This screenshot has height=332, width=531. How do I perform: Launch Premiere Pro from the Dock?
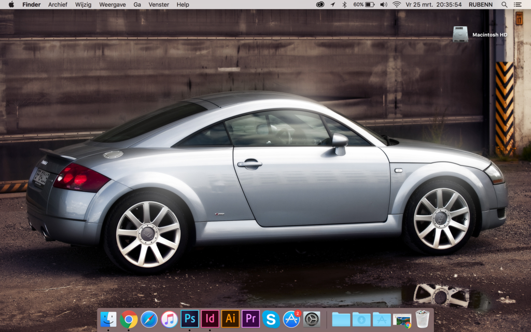pyautogui.click(x=250, y=319)
